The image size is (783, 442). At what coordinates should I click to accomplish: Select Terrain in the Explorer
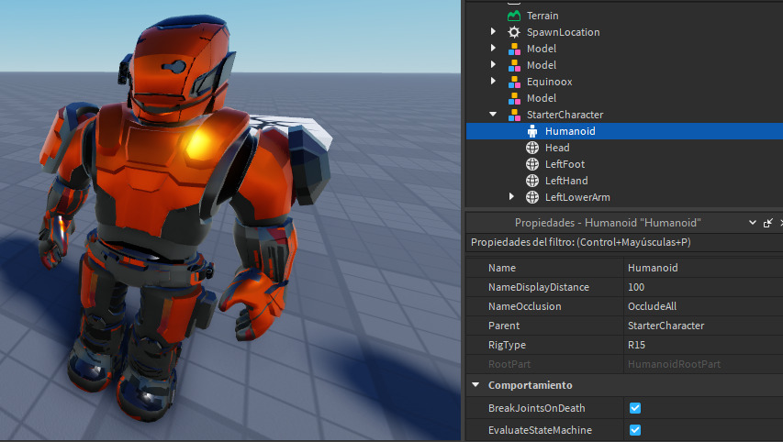pyautogui.click(x=543, y=16)
